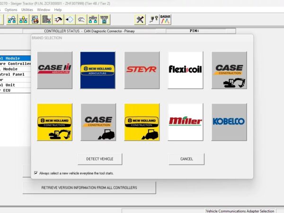This screenshot has height=213, width=284.
Task: Click the hand toolbar icon
Action: coord(81,19)
